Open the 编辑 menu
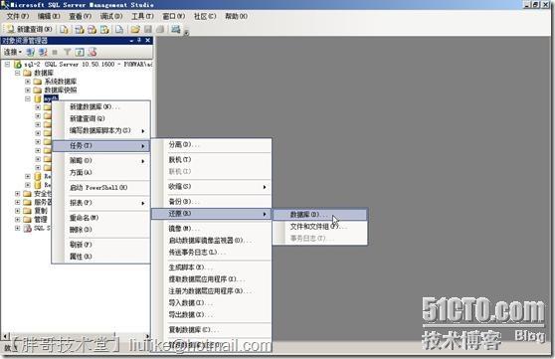 click(x=49, y=16)
